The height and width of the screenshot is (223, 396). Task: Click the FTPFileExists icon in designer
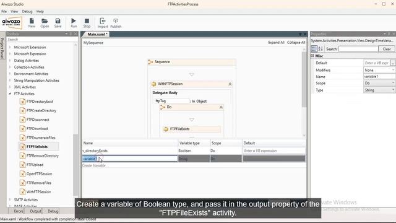click(166, 129)
